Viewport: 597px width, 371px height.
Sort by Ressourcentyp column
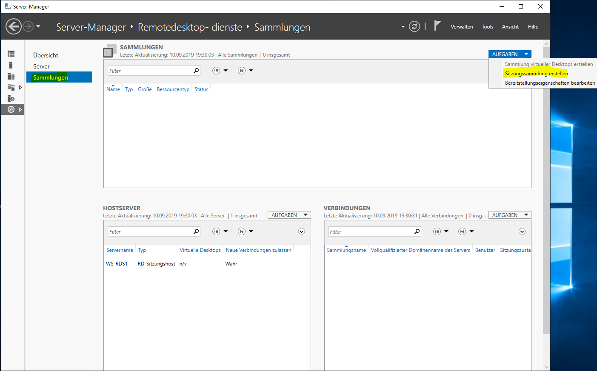[173, 89]
